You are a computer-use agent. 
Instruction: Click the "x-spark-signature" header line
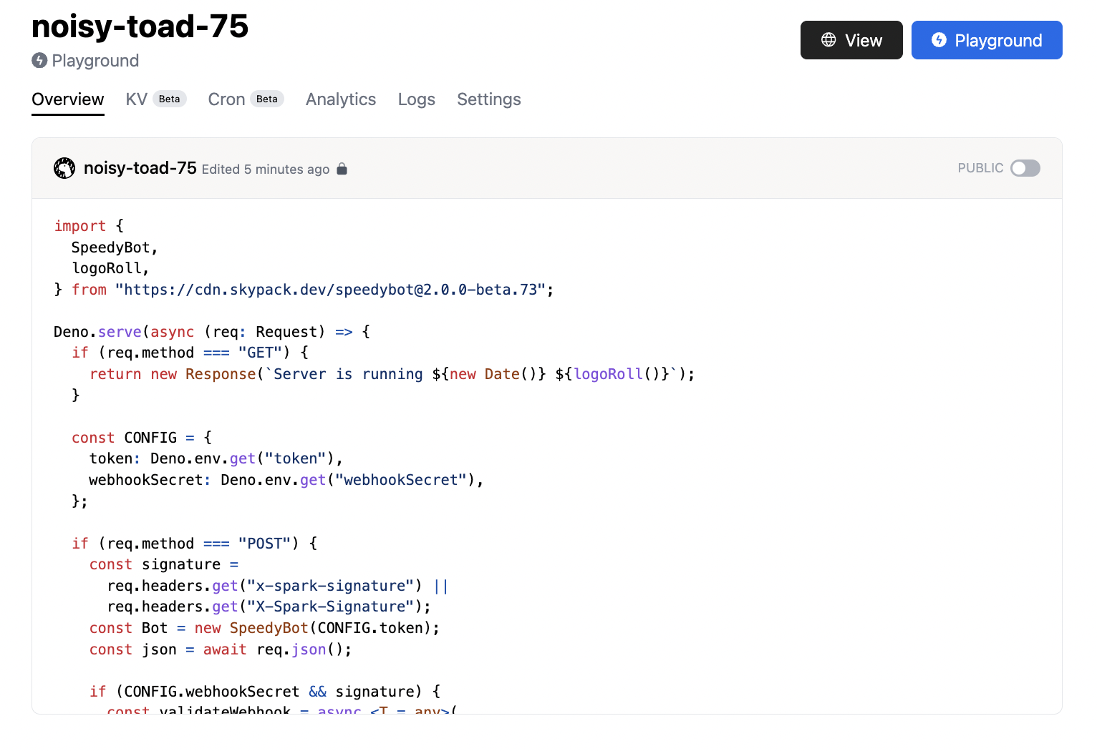[278, 586]
